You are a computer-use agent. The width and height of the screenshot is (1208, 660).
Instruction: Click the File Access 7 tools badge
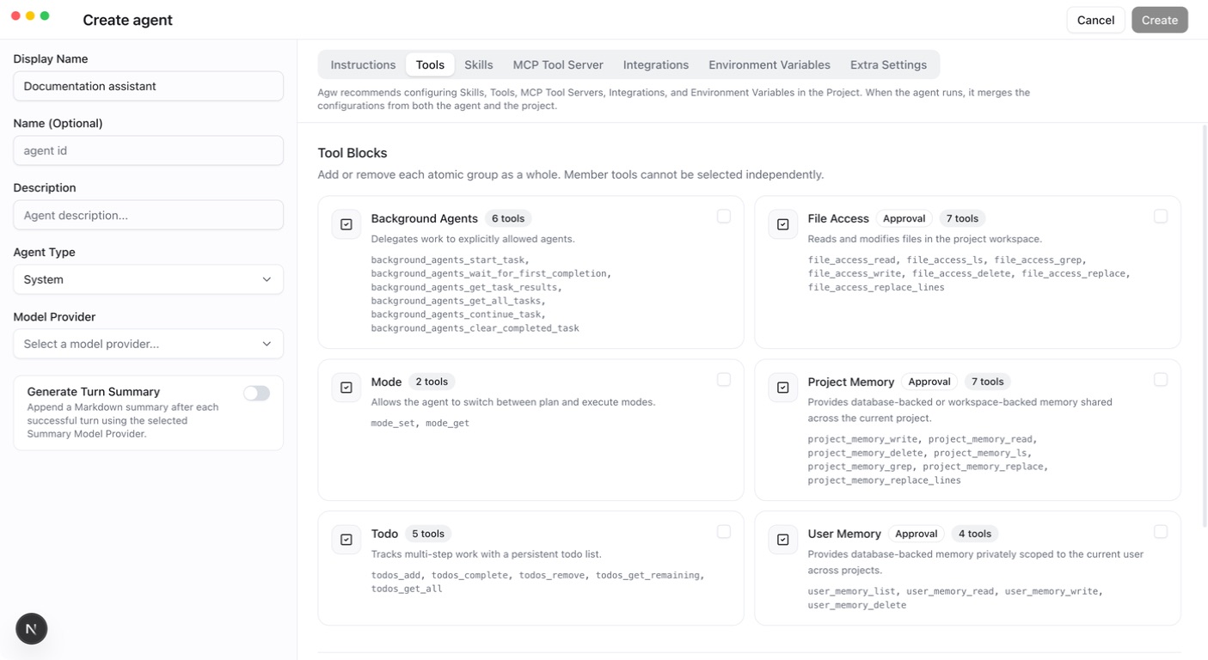click(962, 218)
